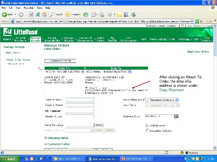Open Check Order Status sidebar link

[x=18, y=60]
